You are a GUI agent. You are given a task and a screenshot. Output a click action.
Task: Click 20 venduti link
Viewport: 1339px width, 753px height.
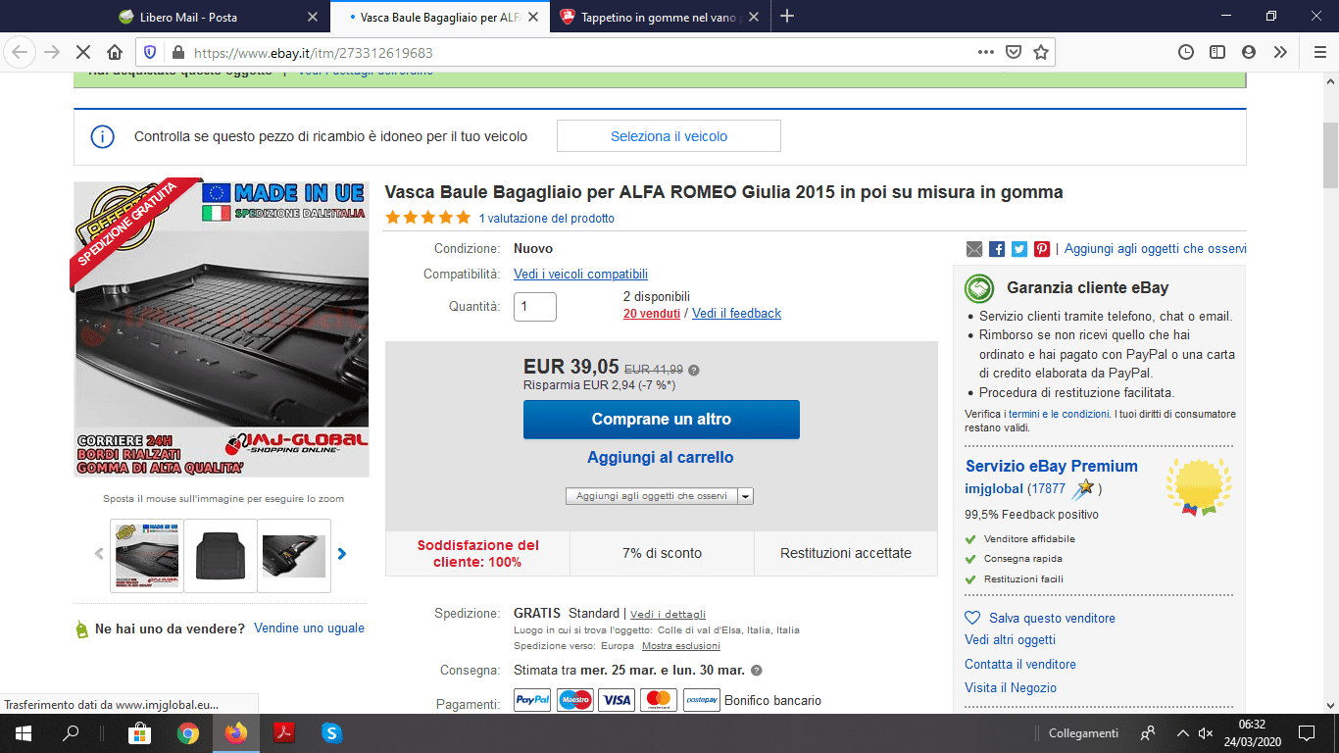652,313
